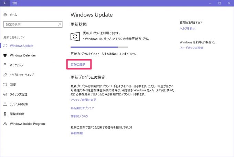This screenshot has height=157, width=234.
Task: Click 質問がありますか? text
Action: pyautogui.click(x=191, y=23)
